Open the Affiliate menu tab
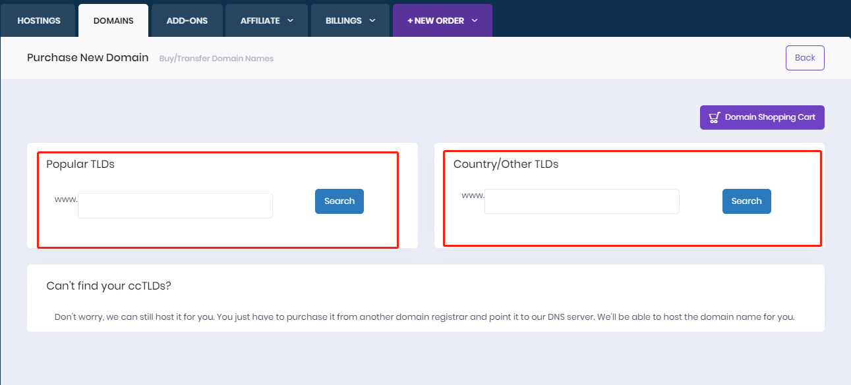Screen dimensions: 851x385 click(x=260, y=21)
